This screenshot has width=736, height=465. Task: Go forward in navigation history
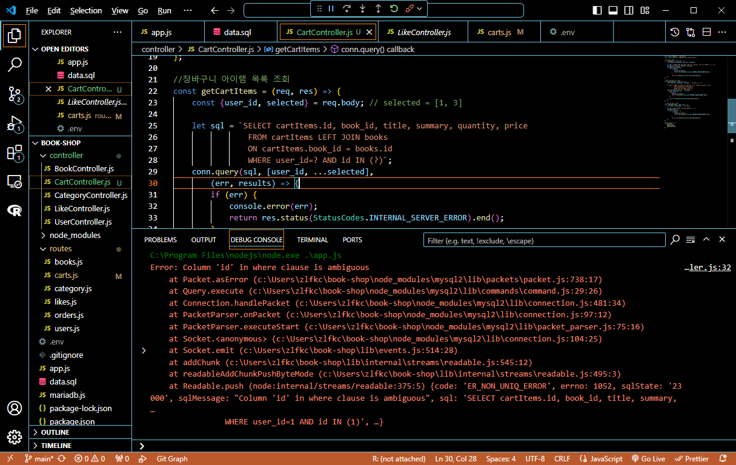(230, 10)
